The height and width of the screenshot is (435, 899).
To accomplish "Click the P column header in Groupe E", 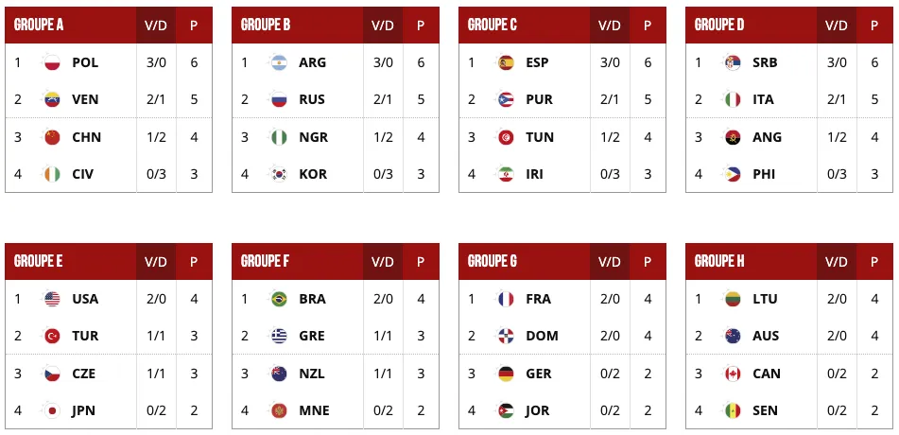I will pos(194,262).
